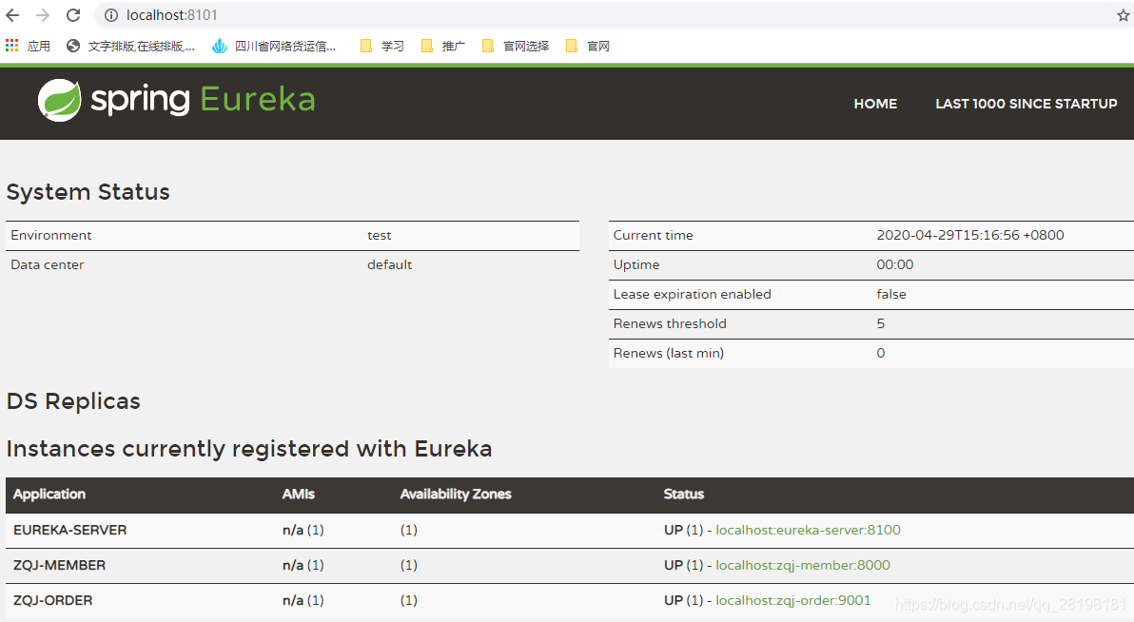The width and height of the screenshot is (1134, 622).
Task: Click the 四川省网络货运信... bookmark icon
Action: (x=274, y=45)
